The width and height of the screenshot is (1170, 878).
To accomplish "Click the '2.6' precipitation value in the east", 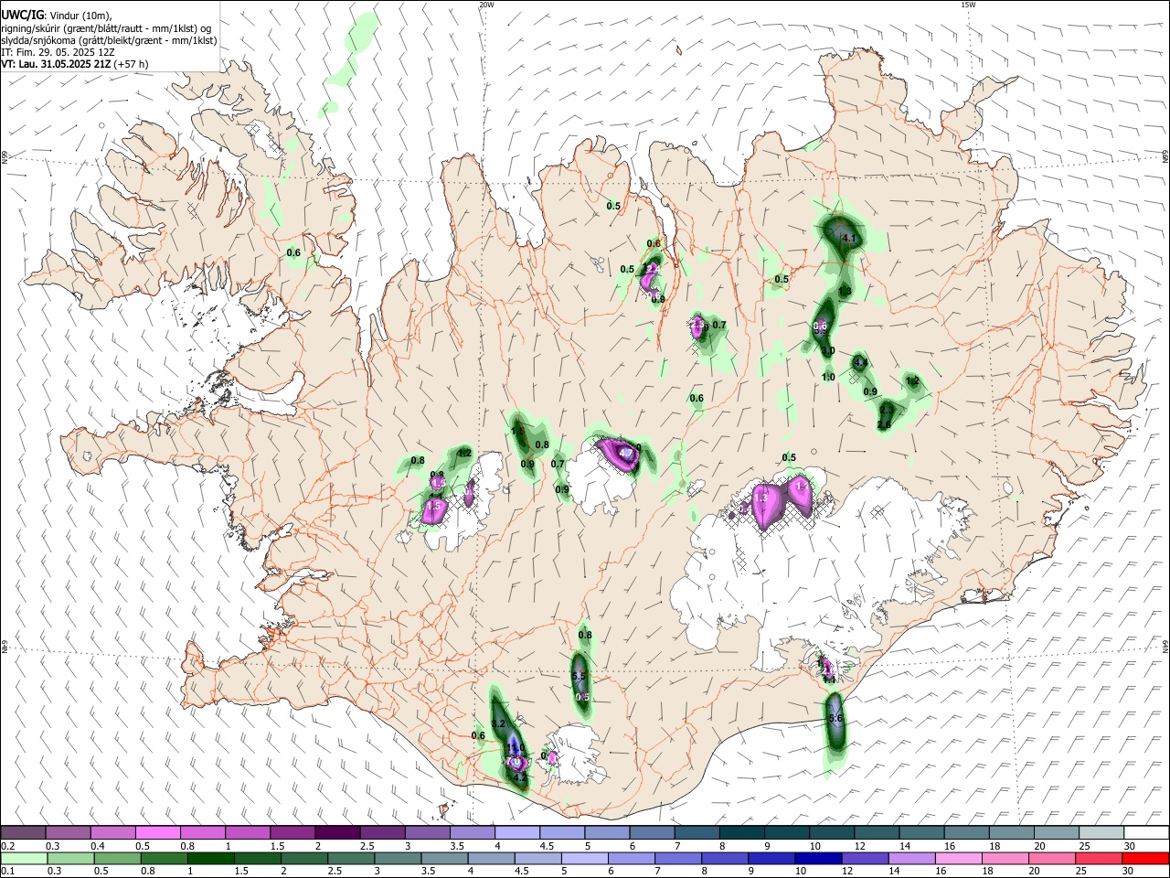I will click(884, 424).
